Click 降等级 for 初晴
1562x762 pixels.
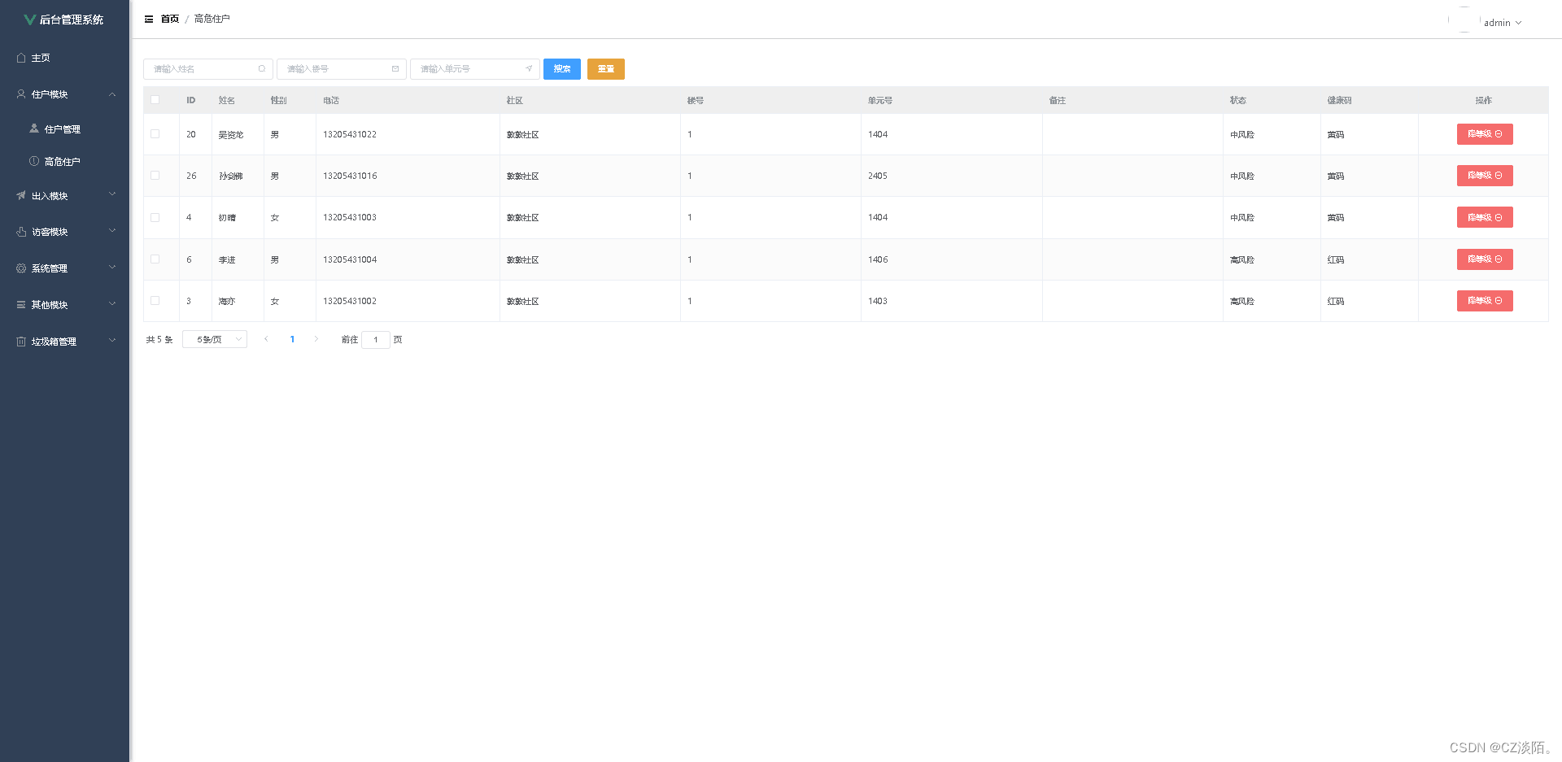point(1485,217)
